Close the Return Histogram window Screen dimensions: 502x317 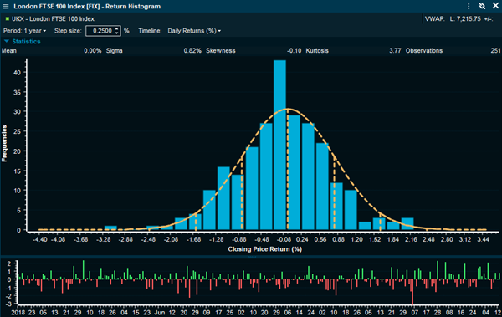[x=495, y=6]
